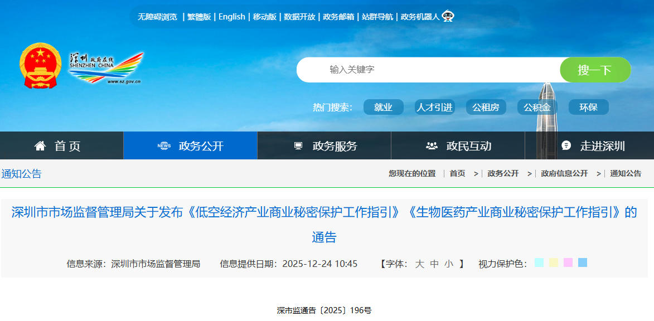The image size is (654, 321).
Task: Select the pink eye-protection color swatch
Action: tap(568, 262)
